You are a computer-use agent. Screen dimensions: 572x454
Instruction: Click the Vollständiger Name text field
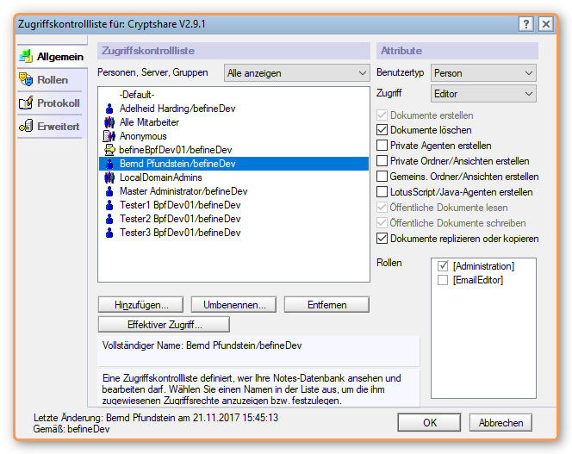pos(258,351)
